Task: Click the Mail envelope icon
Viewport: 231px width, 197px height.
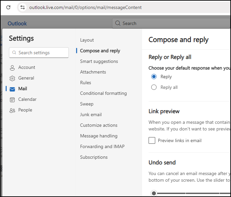Action: (12, 89)
